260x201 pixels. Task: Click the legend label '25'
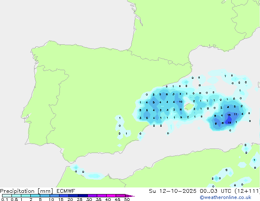tap(80, 199)
